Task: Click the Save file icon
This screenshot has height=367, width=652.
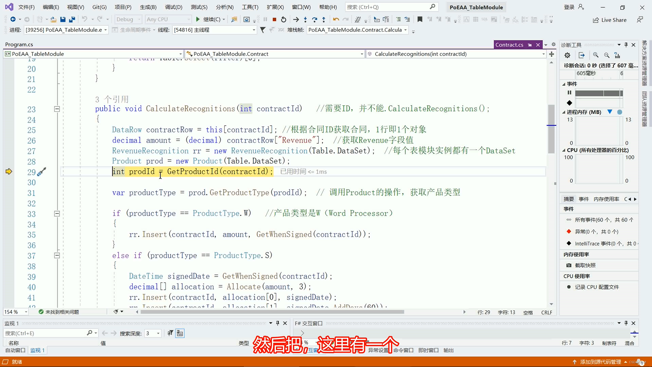Action: click(x=63, y=19)
